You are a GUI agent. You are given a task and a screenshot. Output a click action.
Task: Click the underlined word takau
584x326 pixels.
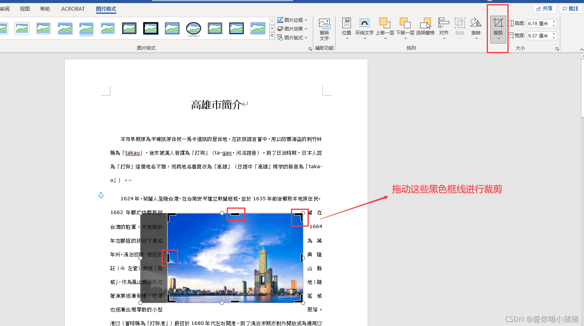133,153
